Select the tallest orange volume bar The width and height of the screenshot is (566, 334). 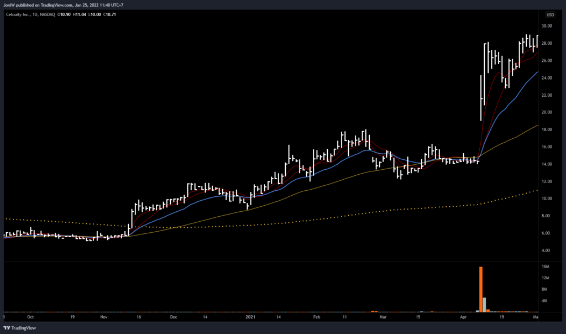[x=481, y=289]
